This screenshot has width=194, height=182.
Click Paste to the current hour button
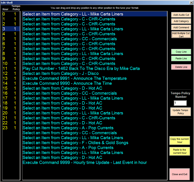tap(180, 151)
